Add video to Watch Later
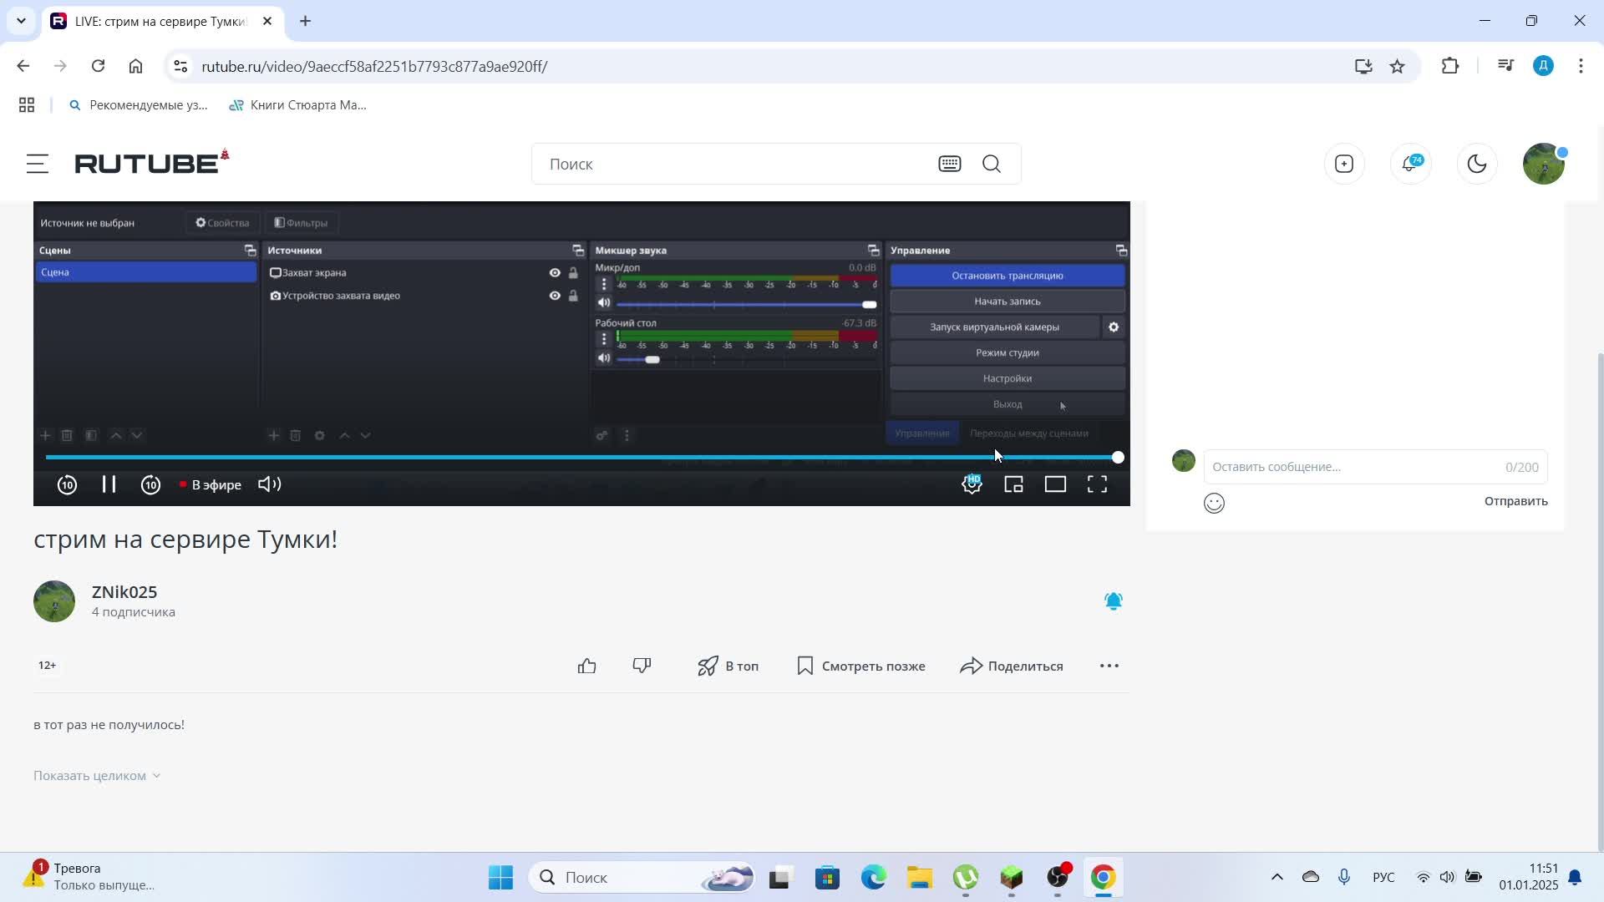The width and height of the screenshot is (1604, 902). (x=861, y=666)
